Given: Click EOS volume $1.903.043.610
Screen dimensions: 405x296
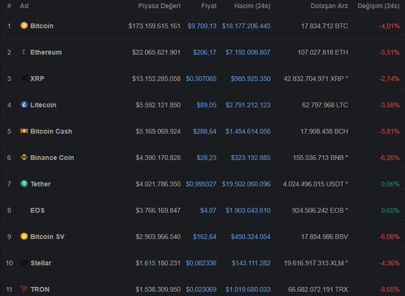Looking at the screenshot, I should [x=248, y=210].
